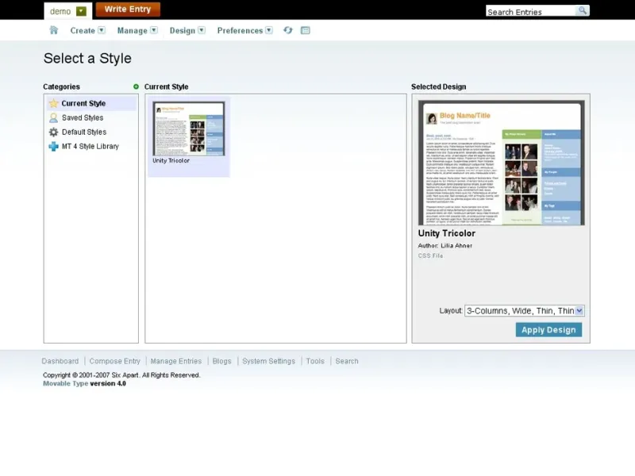Click the Compose Entry footer link
Screen dimensions: 635x476
[x=114, y=361]
